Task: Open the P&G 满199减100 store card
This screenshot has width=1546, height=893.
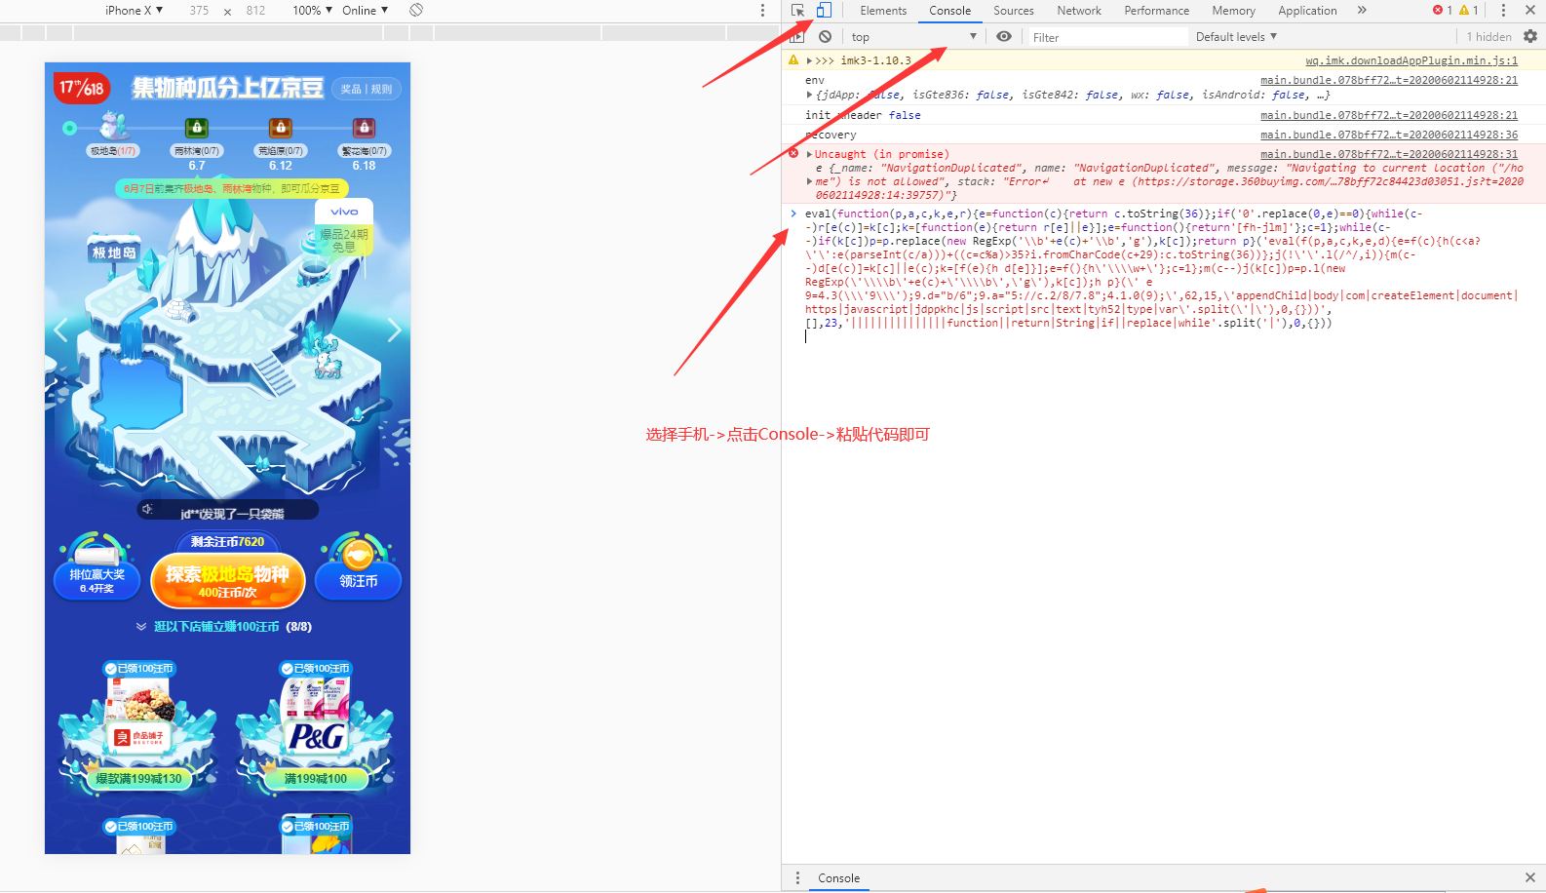Action: (315, 729)
